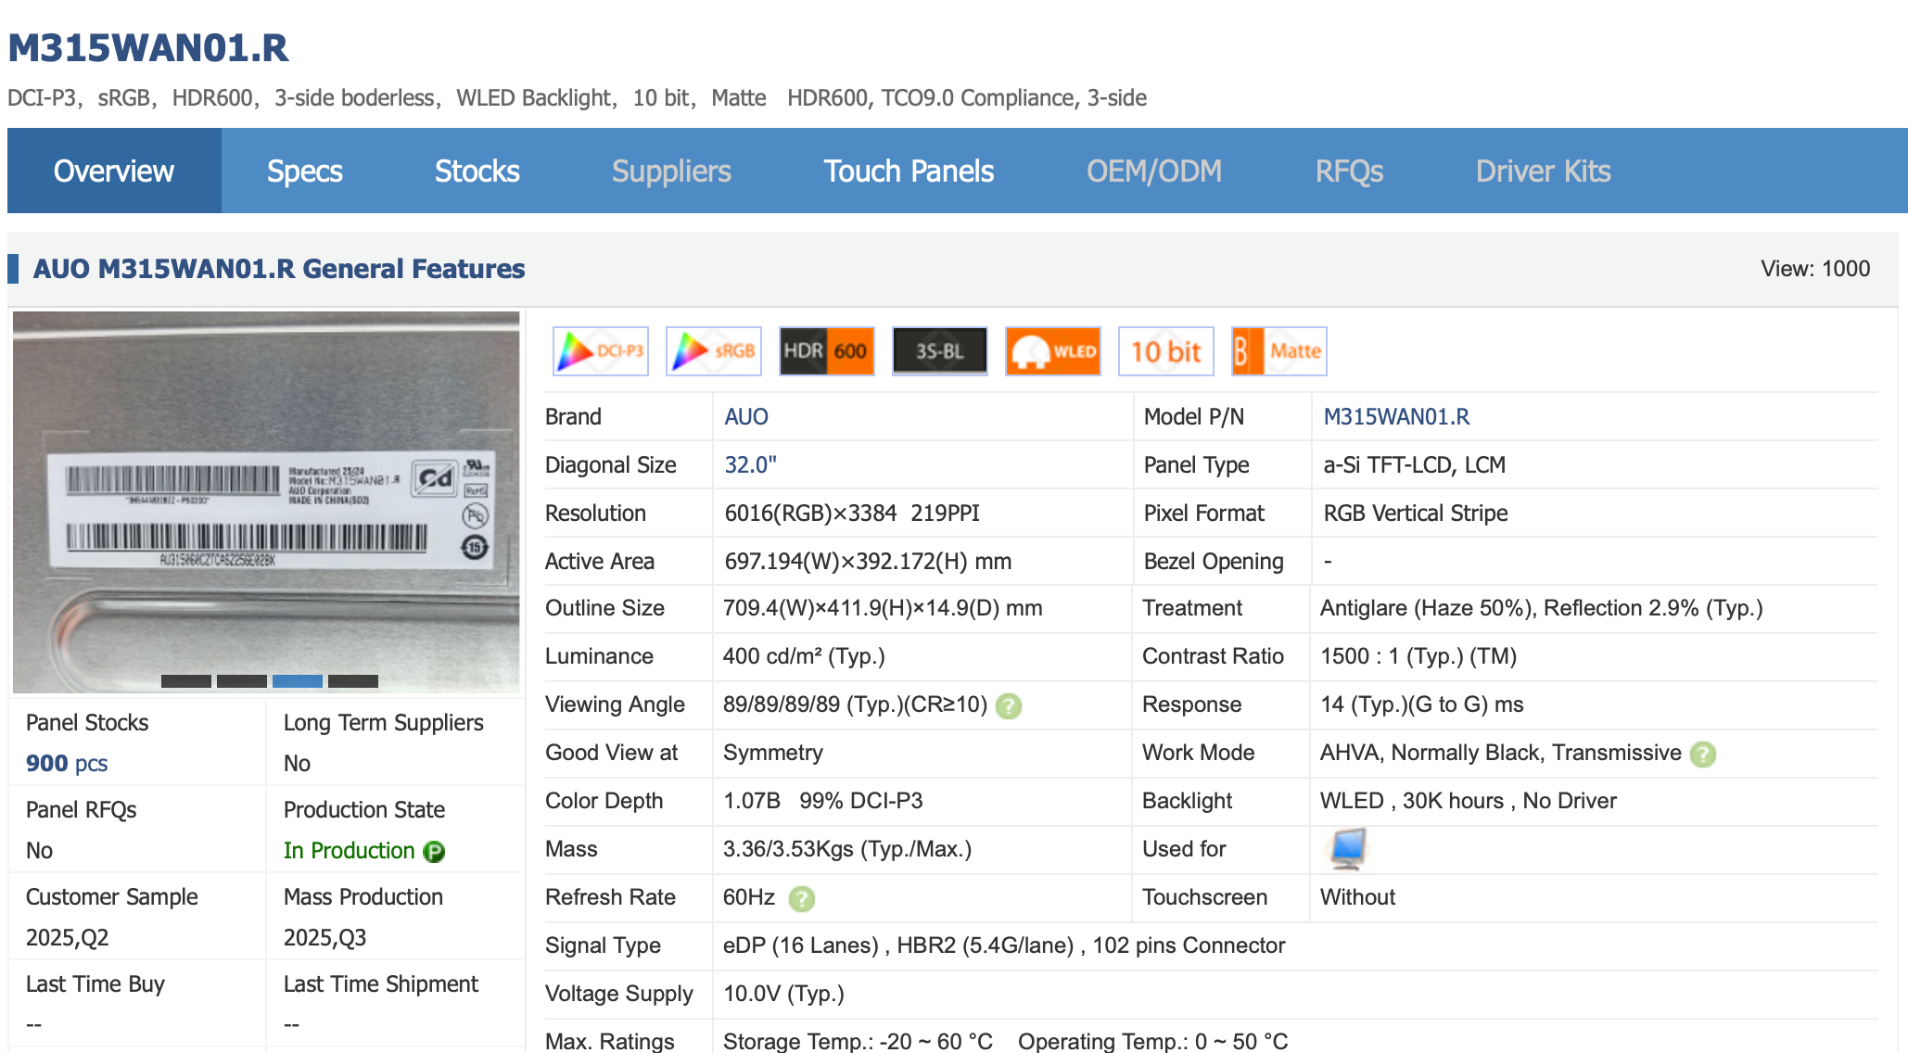The height and width of the screenshot is (1053, 1908).
Task: Click the Matte surface badge
Action: coord(1279,351)
